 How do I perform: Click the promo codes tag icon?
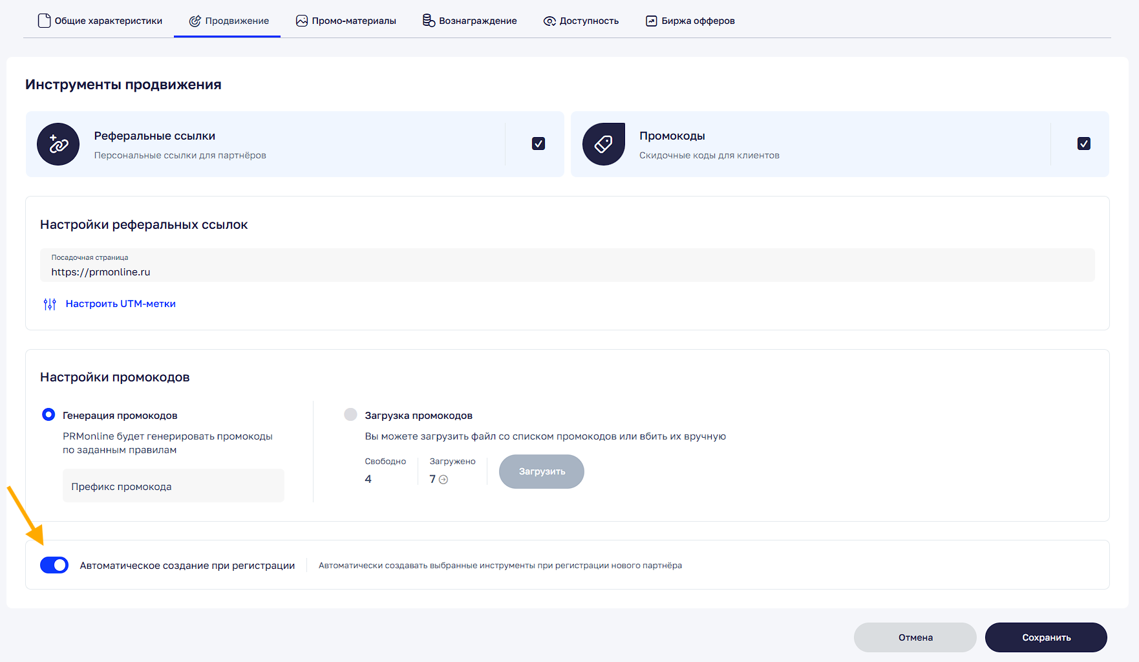coord(603,144)
